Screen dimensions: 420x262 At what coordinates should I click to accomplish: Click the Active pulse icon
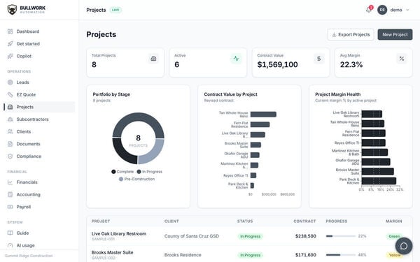click(x=237, y=59)
